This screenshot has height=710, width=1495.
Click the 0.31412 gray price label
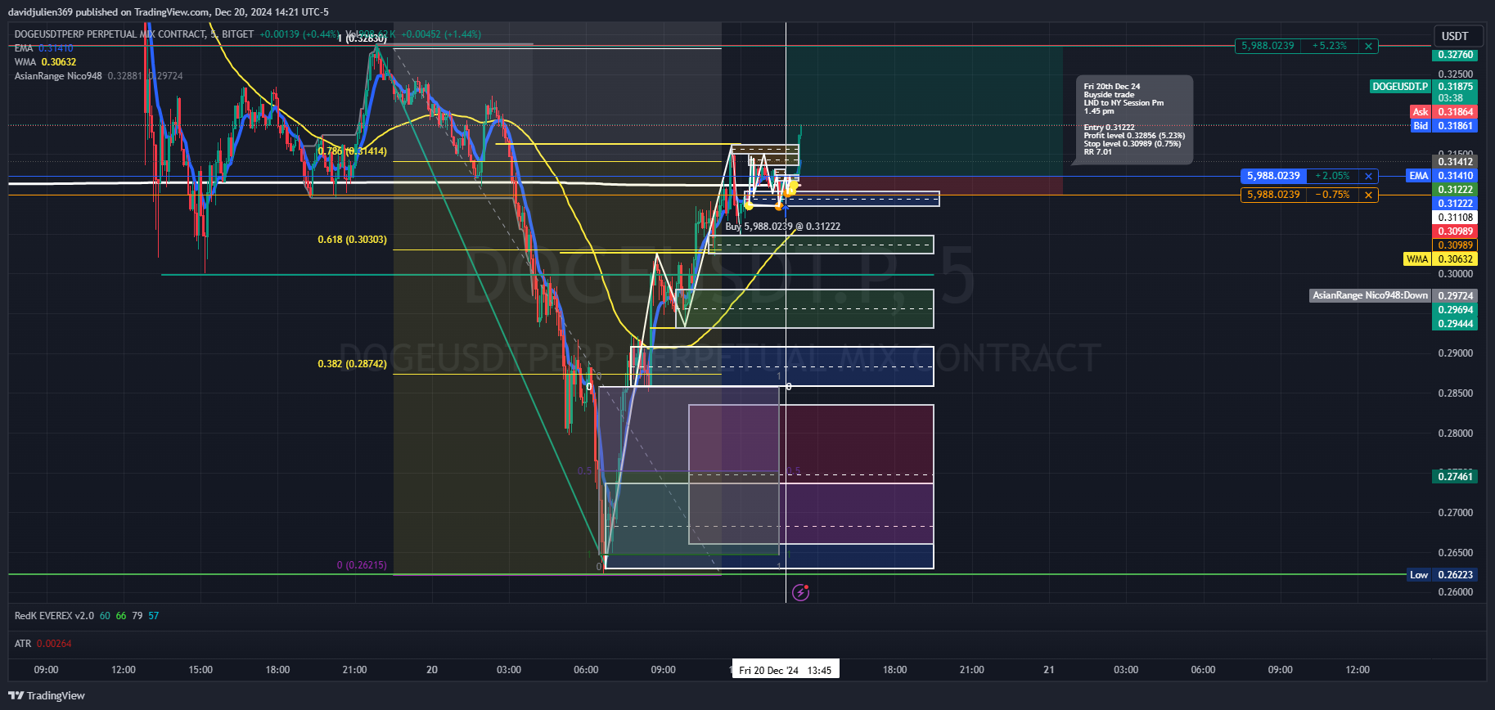(1456, 162)
